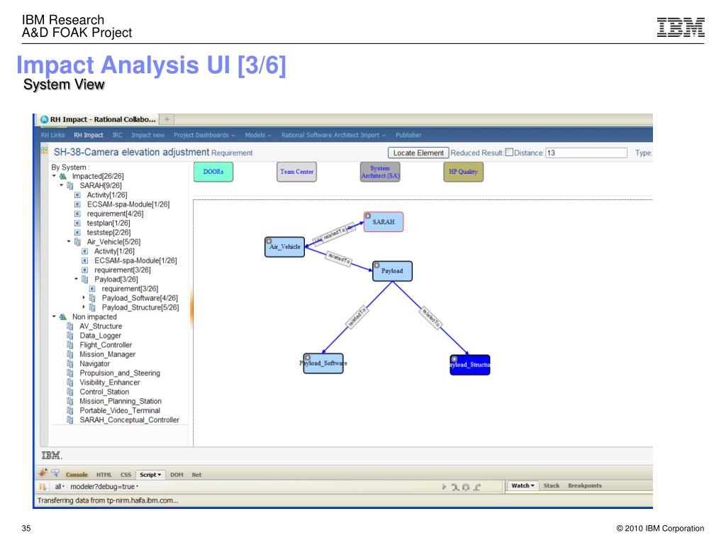
Task: Click icon next to AV_Structure
Action: tap(70, 326)
